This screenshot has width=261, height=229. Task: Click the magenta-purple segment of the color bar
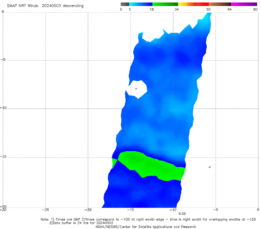pos(244,4)
